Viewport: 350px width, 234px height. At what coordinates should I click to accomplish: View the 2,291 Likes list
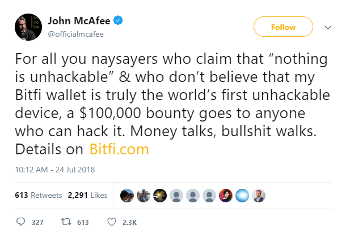[x=87, y=195]
